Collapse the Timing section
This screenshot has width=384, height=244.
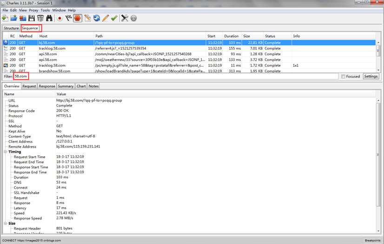click(x=5, y=152)
